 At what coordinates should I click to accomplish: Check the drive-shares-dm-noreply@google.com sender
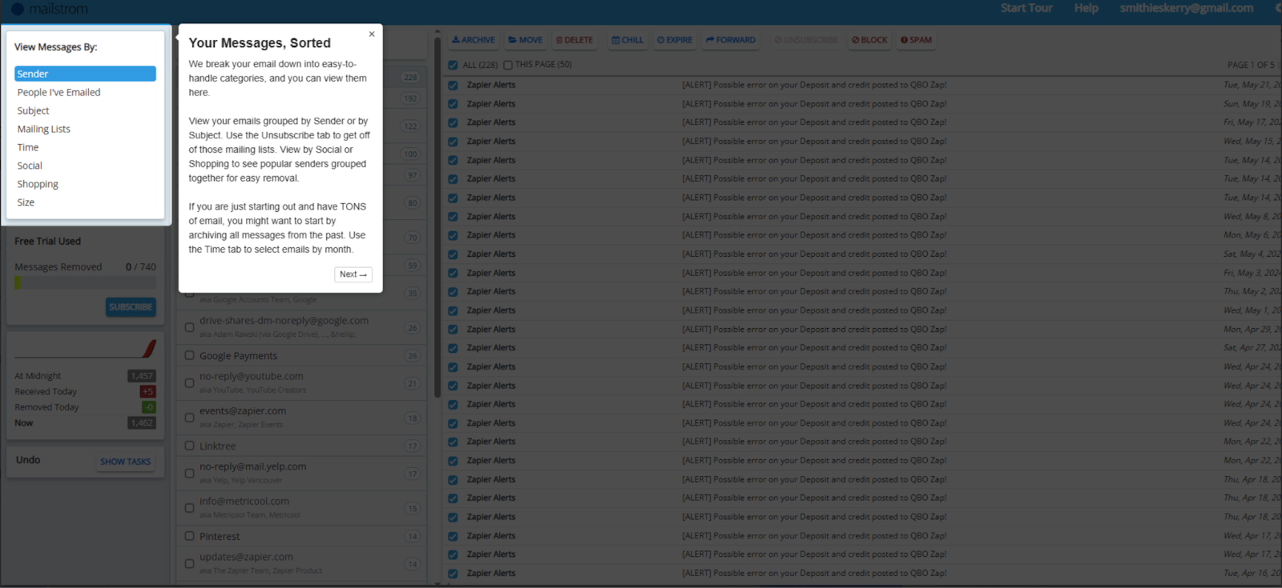(x=190, y=327)
